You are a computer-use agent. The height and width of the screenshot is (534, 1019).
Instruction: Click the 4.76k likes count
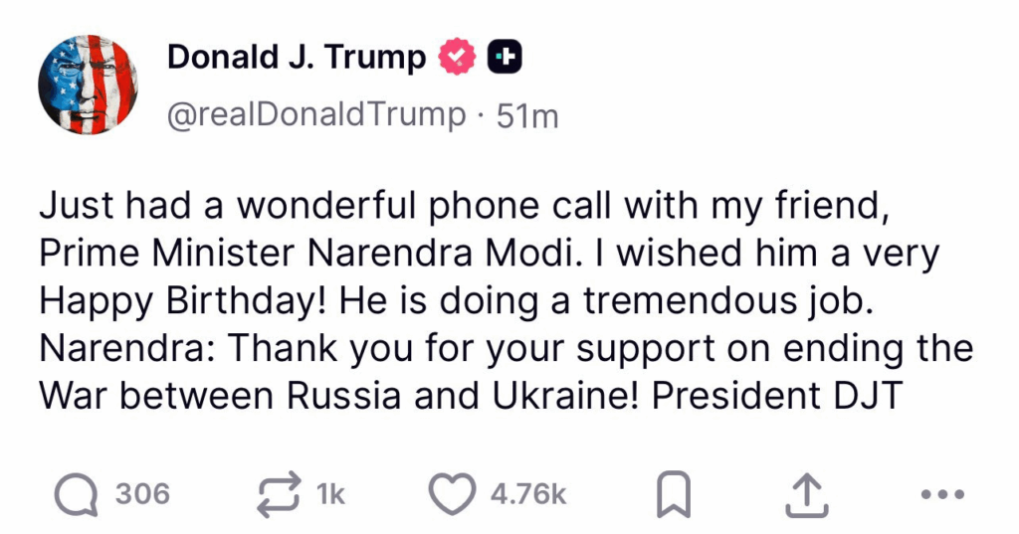(x=528, y=493)
